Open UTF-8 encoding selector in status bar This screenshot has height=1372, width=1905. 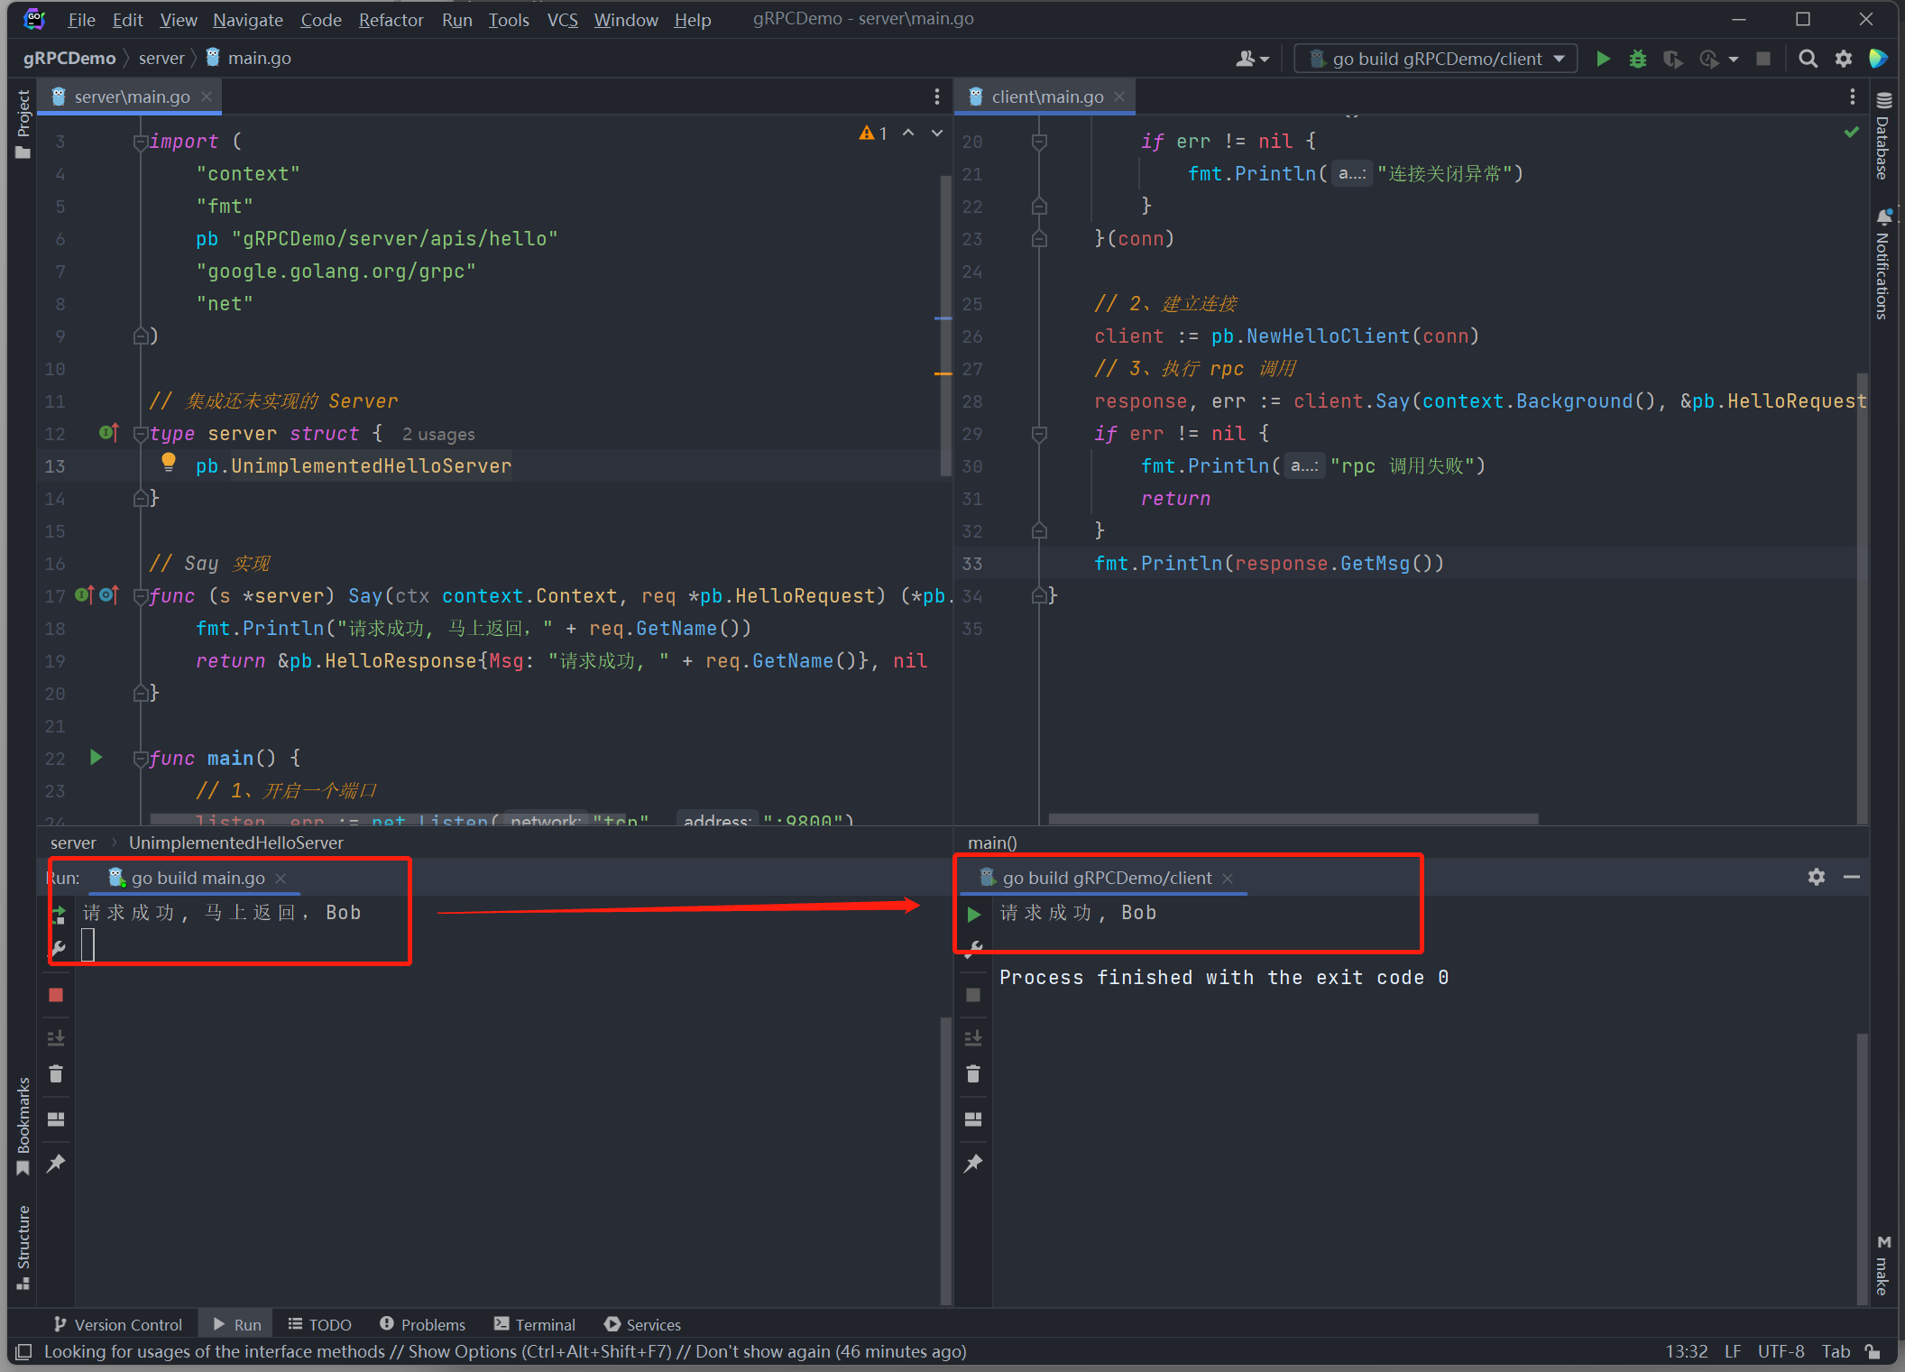click(x=1780, y=1351)
